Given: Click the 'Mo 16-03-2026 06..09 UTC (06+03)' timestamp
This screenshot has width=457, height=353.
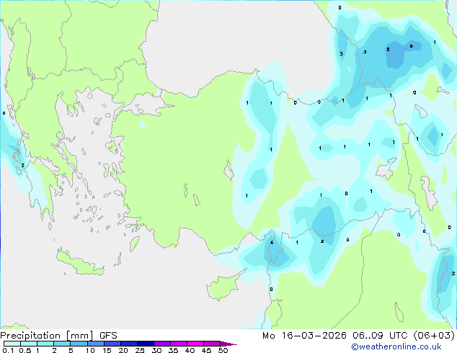Looking at the screenshot, I should pyautogui.click(x=358, y=336).
